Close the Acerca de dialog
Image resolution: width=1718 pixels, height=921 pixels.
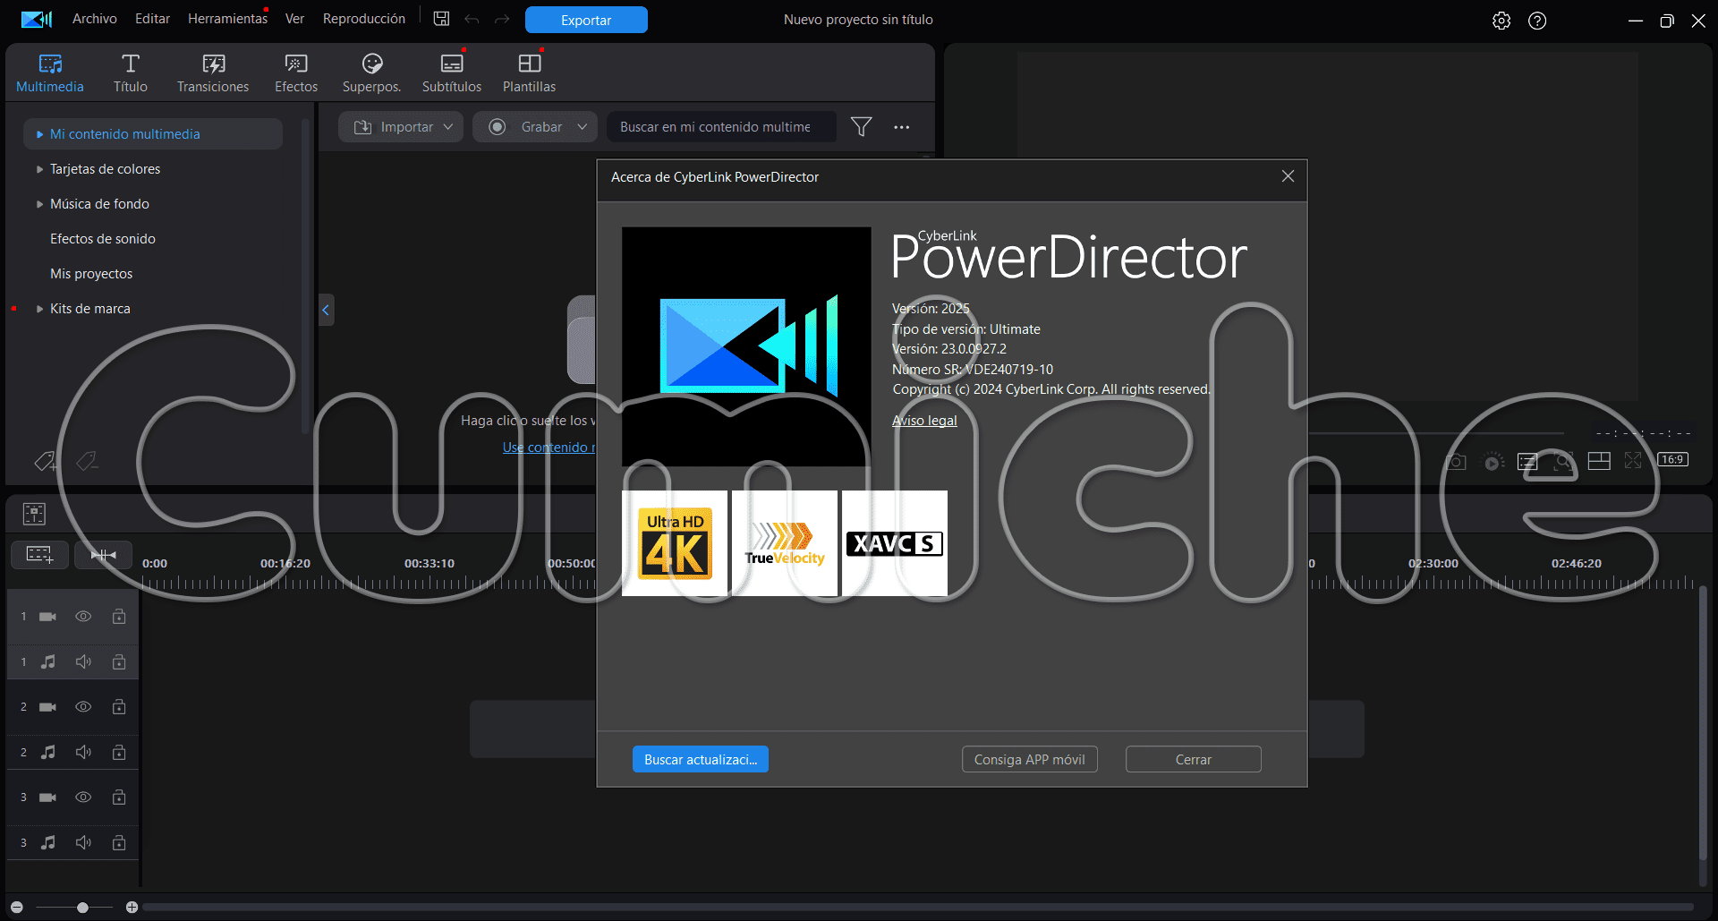[x=1288, y=176]
